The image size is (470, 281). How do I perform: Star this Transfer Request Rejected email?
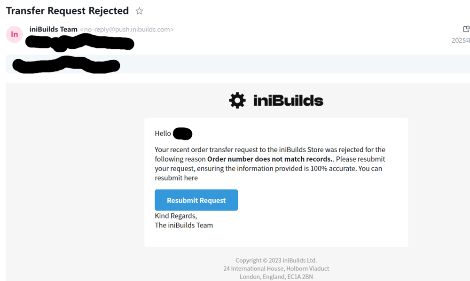[139, 11]
